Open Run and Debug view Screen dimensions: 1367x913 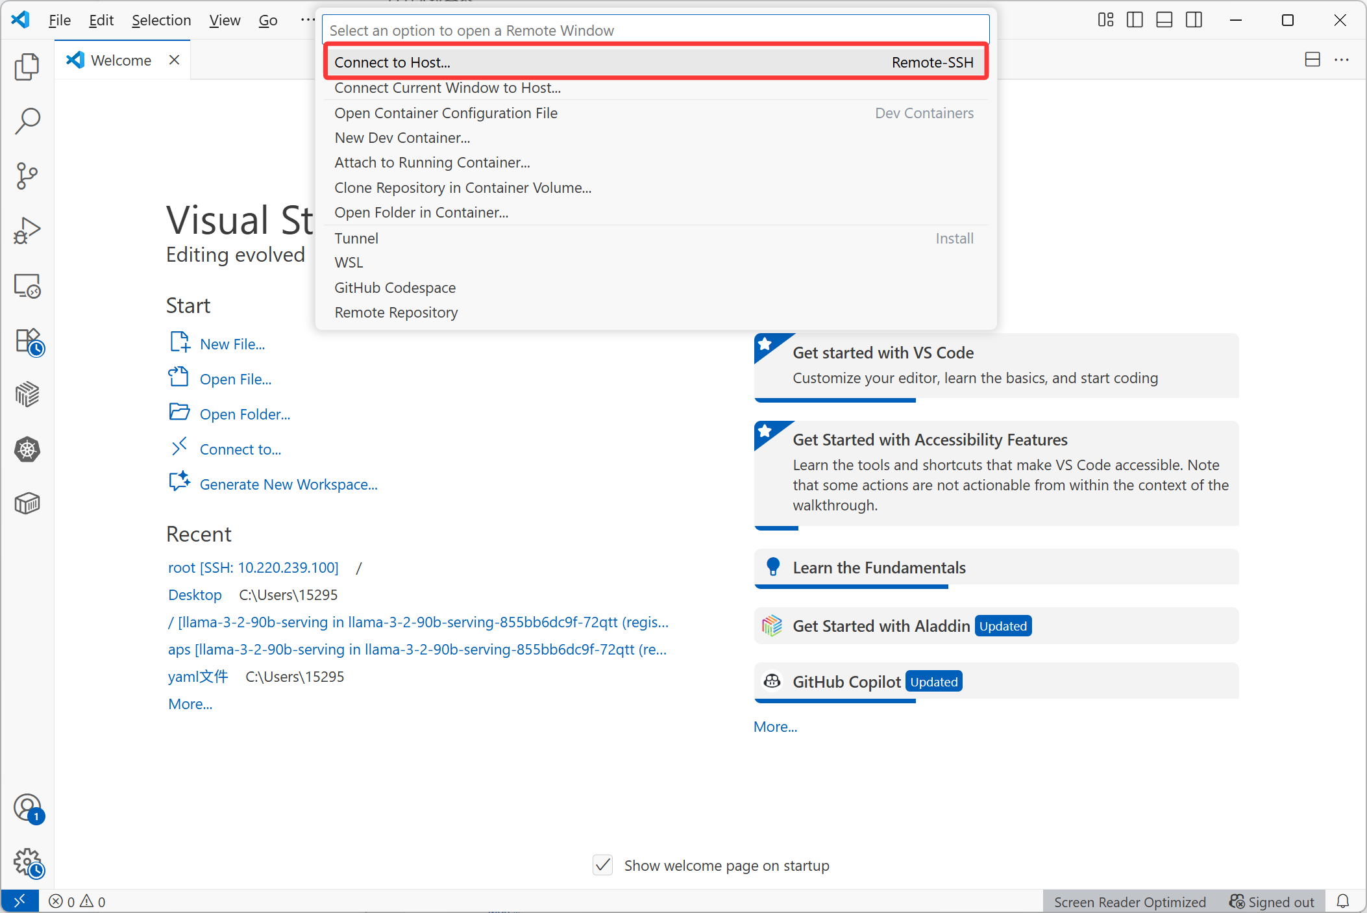(27, 231)
